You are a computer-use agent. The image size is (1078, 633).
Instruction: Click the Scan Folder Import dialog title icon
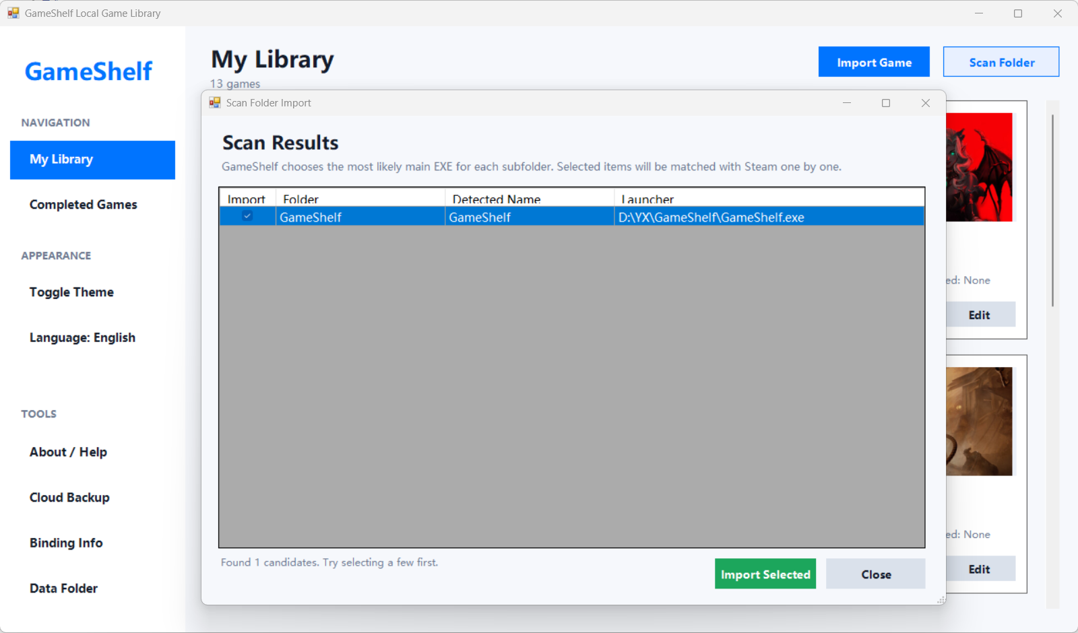(x=215, y=102)
